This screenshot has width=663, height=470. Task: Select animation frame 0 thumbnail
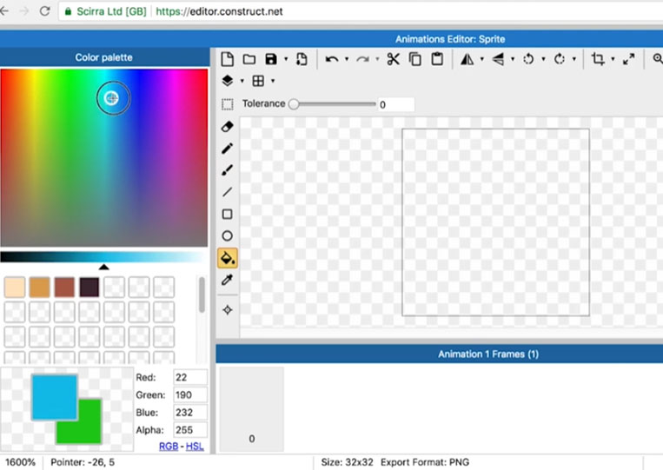click(x=252, y=409)
